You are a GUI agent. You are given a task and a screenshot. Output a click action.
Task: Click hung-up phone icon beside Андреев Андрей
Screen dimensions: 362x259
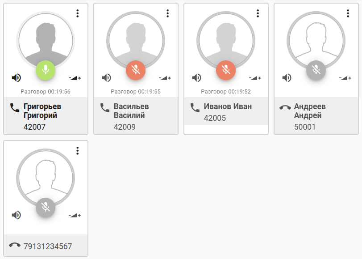point(285,107)
